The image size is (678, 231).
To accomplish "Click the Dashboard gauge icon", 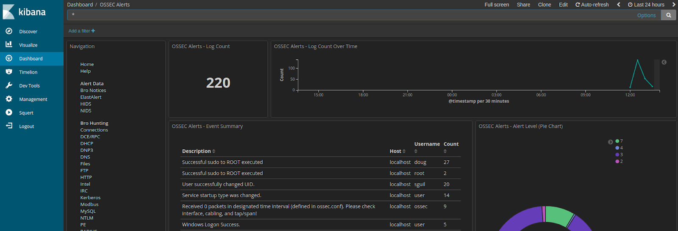I will click(x=9, y=58).
